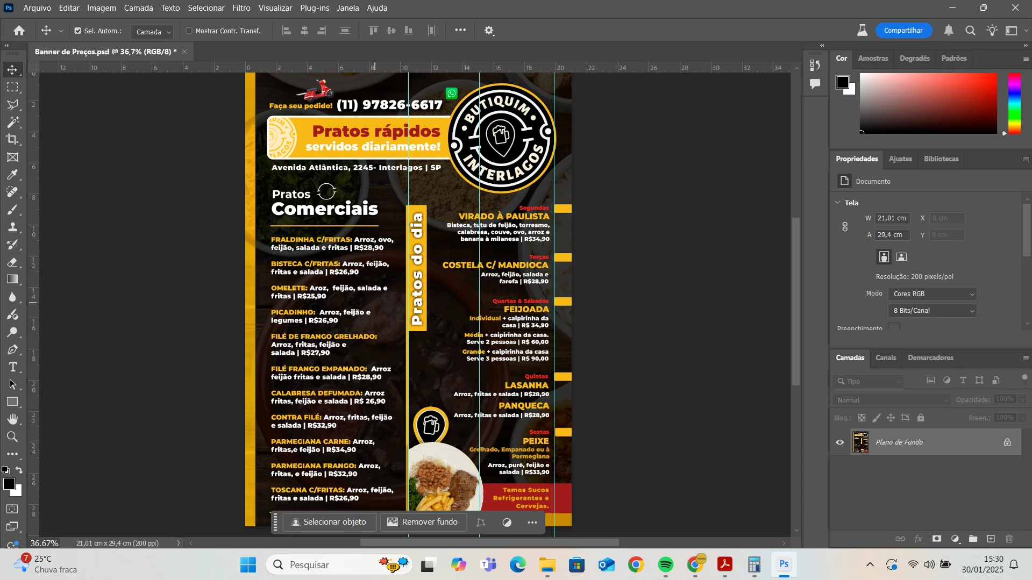Select the Move tool
Screen dimensions: 1032x580
[12, 70]
